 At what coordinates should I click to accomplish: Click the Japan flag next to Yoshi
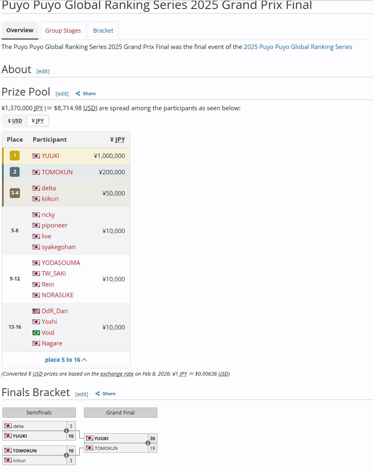pyautogui.click(x=36, y=322)
